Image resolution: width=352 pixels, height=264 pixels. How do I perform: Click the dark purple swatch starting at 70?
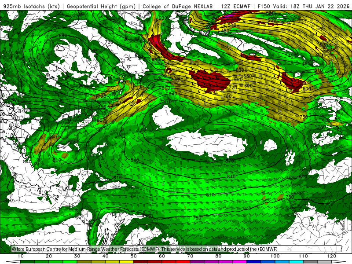tap(197, 262)
